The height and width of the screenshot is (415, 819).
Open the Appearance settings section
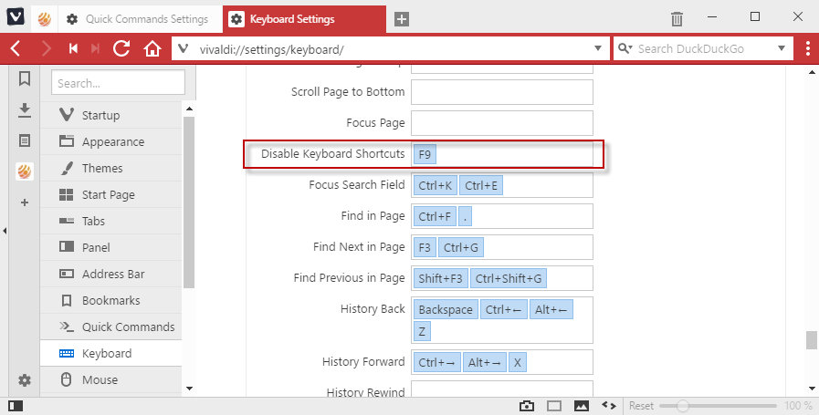[110, 142]
